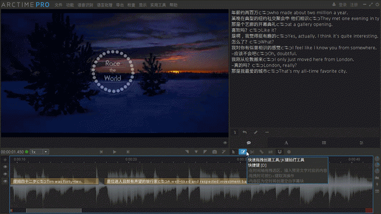Open the 语音识别 speech recognition menu
381x214 pixels.
(x=85, y=5)
